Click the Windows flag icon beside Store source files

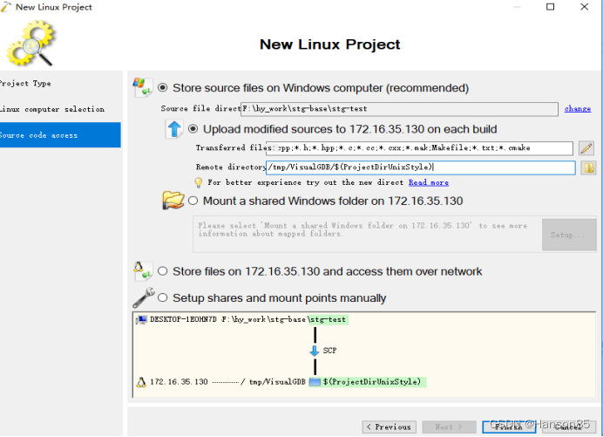(x=142, y=87)
